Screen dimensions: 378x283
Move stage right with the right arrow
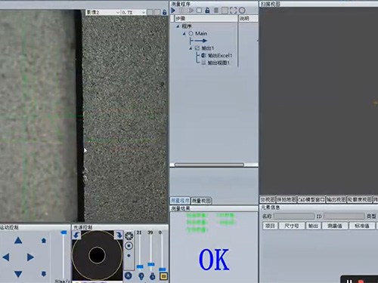click(x=30, y=257)
